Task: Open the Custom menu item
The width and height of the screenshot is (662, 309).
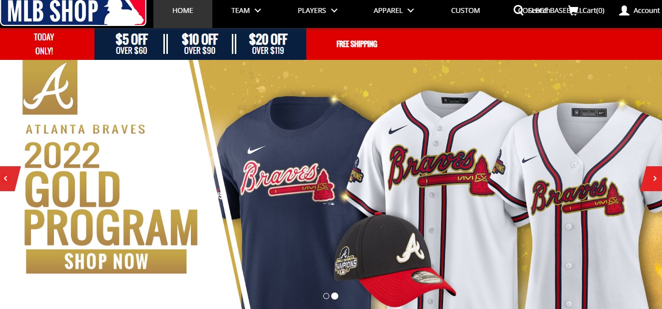Action: click(x=465, y=10)
